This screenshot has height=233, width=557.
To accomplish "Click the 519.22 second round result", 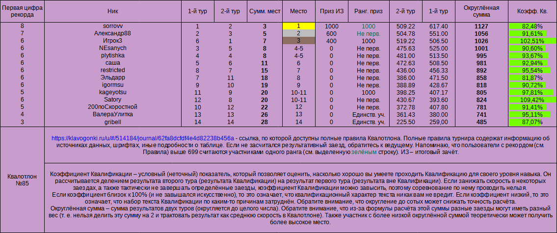I will pyautogui.click(x=406, y=41).
